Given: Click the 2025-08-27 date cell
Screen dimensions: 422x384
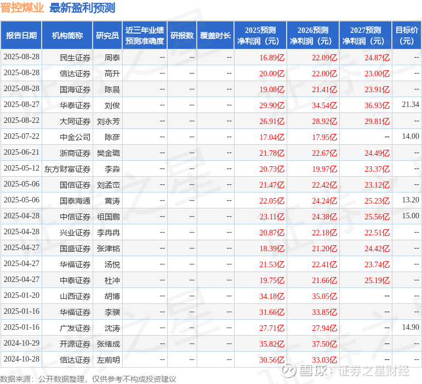Looking at the screenshot, I should [x=21, y=104].
